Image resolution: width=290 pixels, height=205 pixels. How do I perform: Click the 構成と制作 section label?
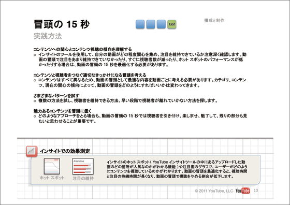[x=214, y=21]
